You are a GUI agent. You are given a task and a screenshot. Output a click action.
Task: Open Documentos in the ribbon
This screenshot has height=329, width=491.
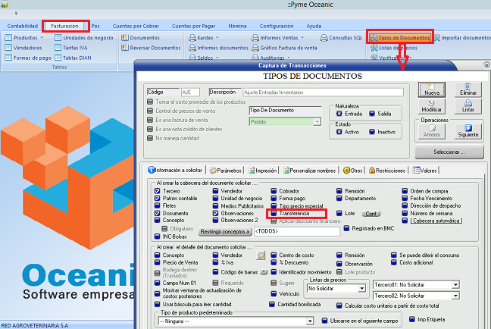click(x=141, y=38)
